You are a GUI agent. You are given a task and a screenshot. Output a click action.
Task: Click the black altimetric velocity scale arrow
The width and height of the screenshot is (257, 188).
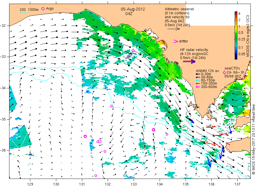pos(174,29)
